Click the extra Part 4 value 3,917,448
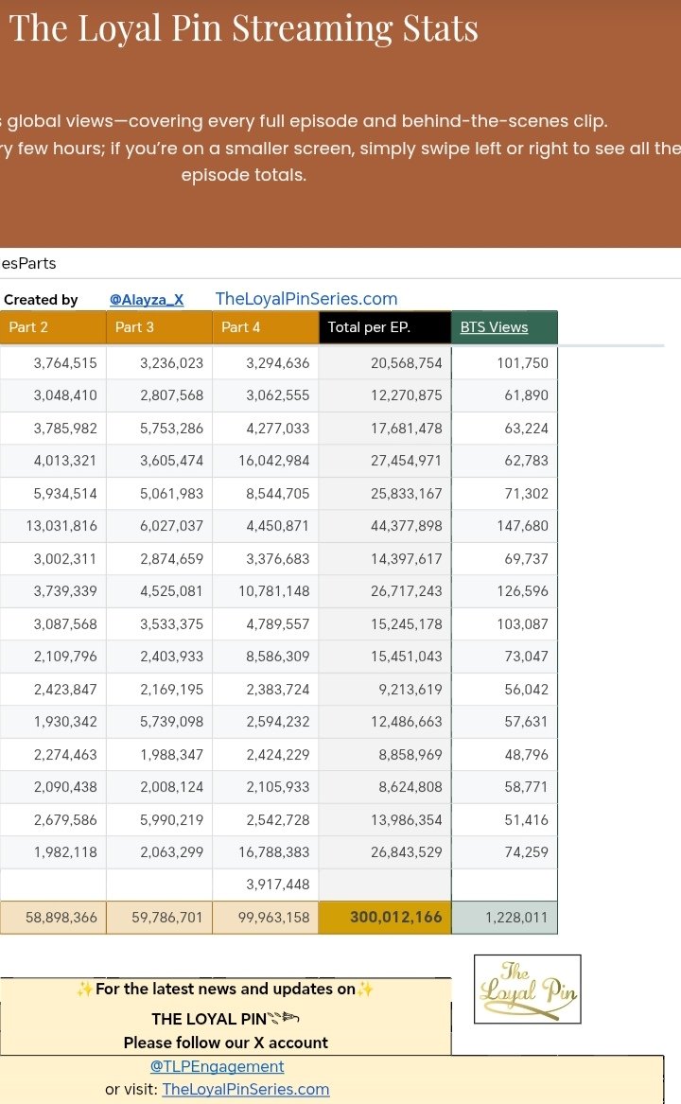This screenshot has width=681, height=1104. (x=265, y=885)
